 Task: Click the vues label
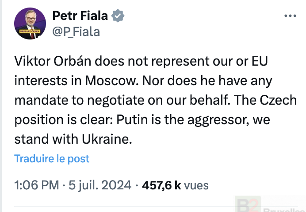196,186
